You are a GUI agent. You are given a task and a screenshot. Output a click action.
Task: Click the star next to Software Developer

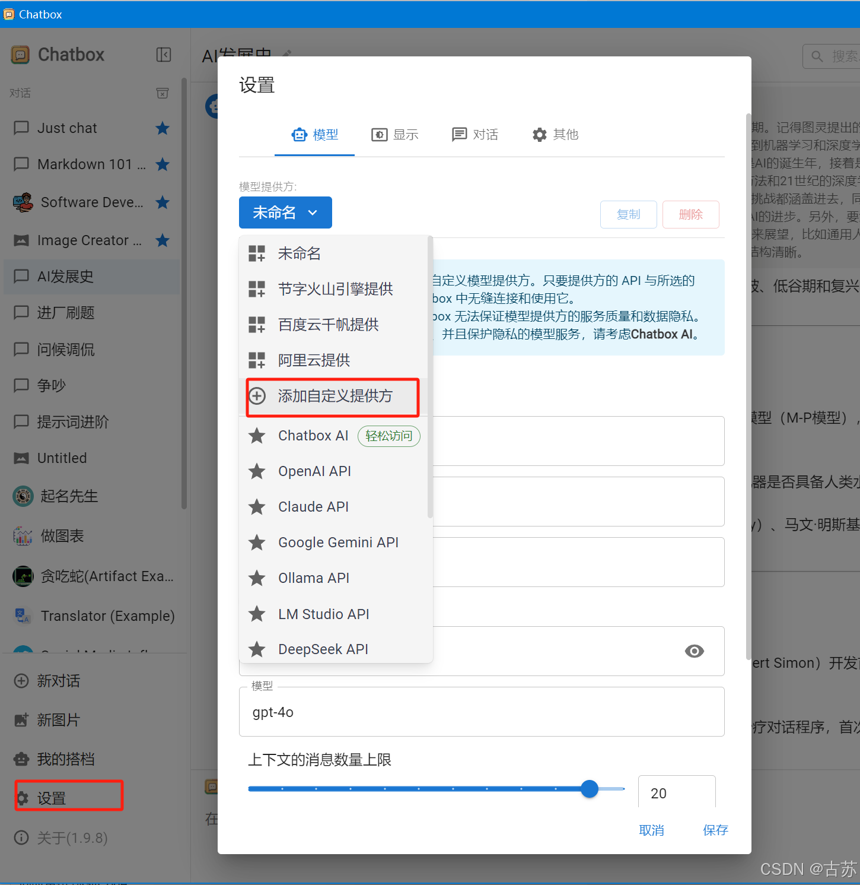[163, 202]
